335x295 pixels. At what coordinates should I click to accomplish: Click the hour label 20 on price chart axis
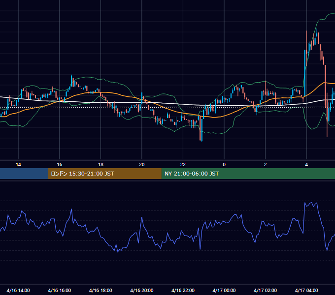click(142, 165)
